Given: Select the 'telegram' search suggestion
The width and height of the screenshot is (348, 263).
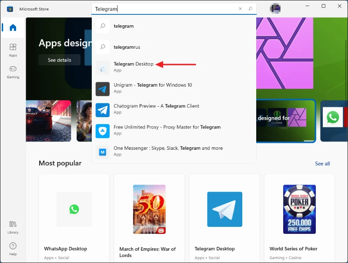Looking at the screenshot, I should coord(174,26).
